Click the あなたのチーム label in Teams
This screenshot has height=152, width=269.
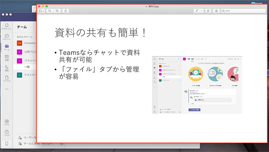pyautogui.click(x=25, y=37)
